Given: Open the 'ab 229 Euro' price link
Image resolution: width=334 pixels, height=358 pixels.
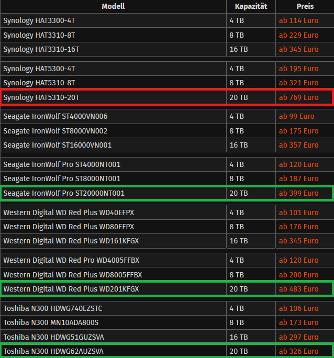Looking at the screenshot, I should (x=298, y=35).
